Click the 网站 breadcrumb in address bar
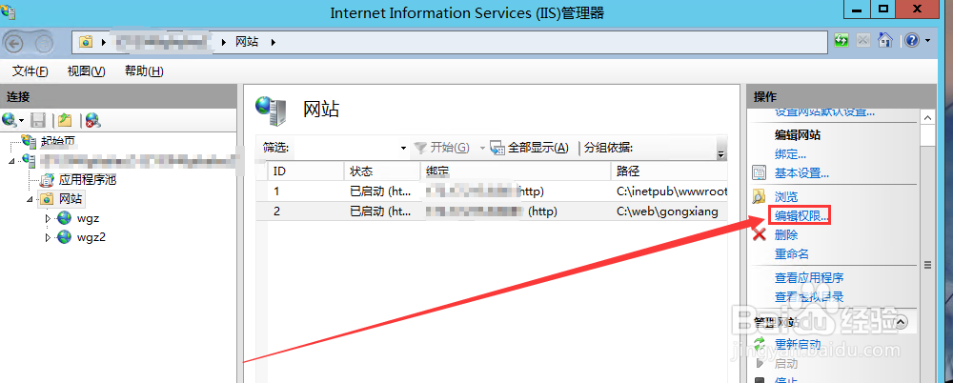The width and height of the screenshot is (953, 383). coord(247,42)
